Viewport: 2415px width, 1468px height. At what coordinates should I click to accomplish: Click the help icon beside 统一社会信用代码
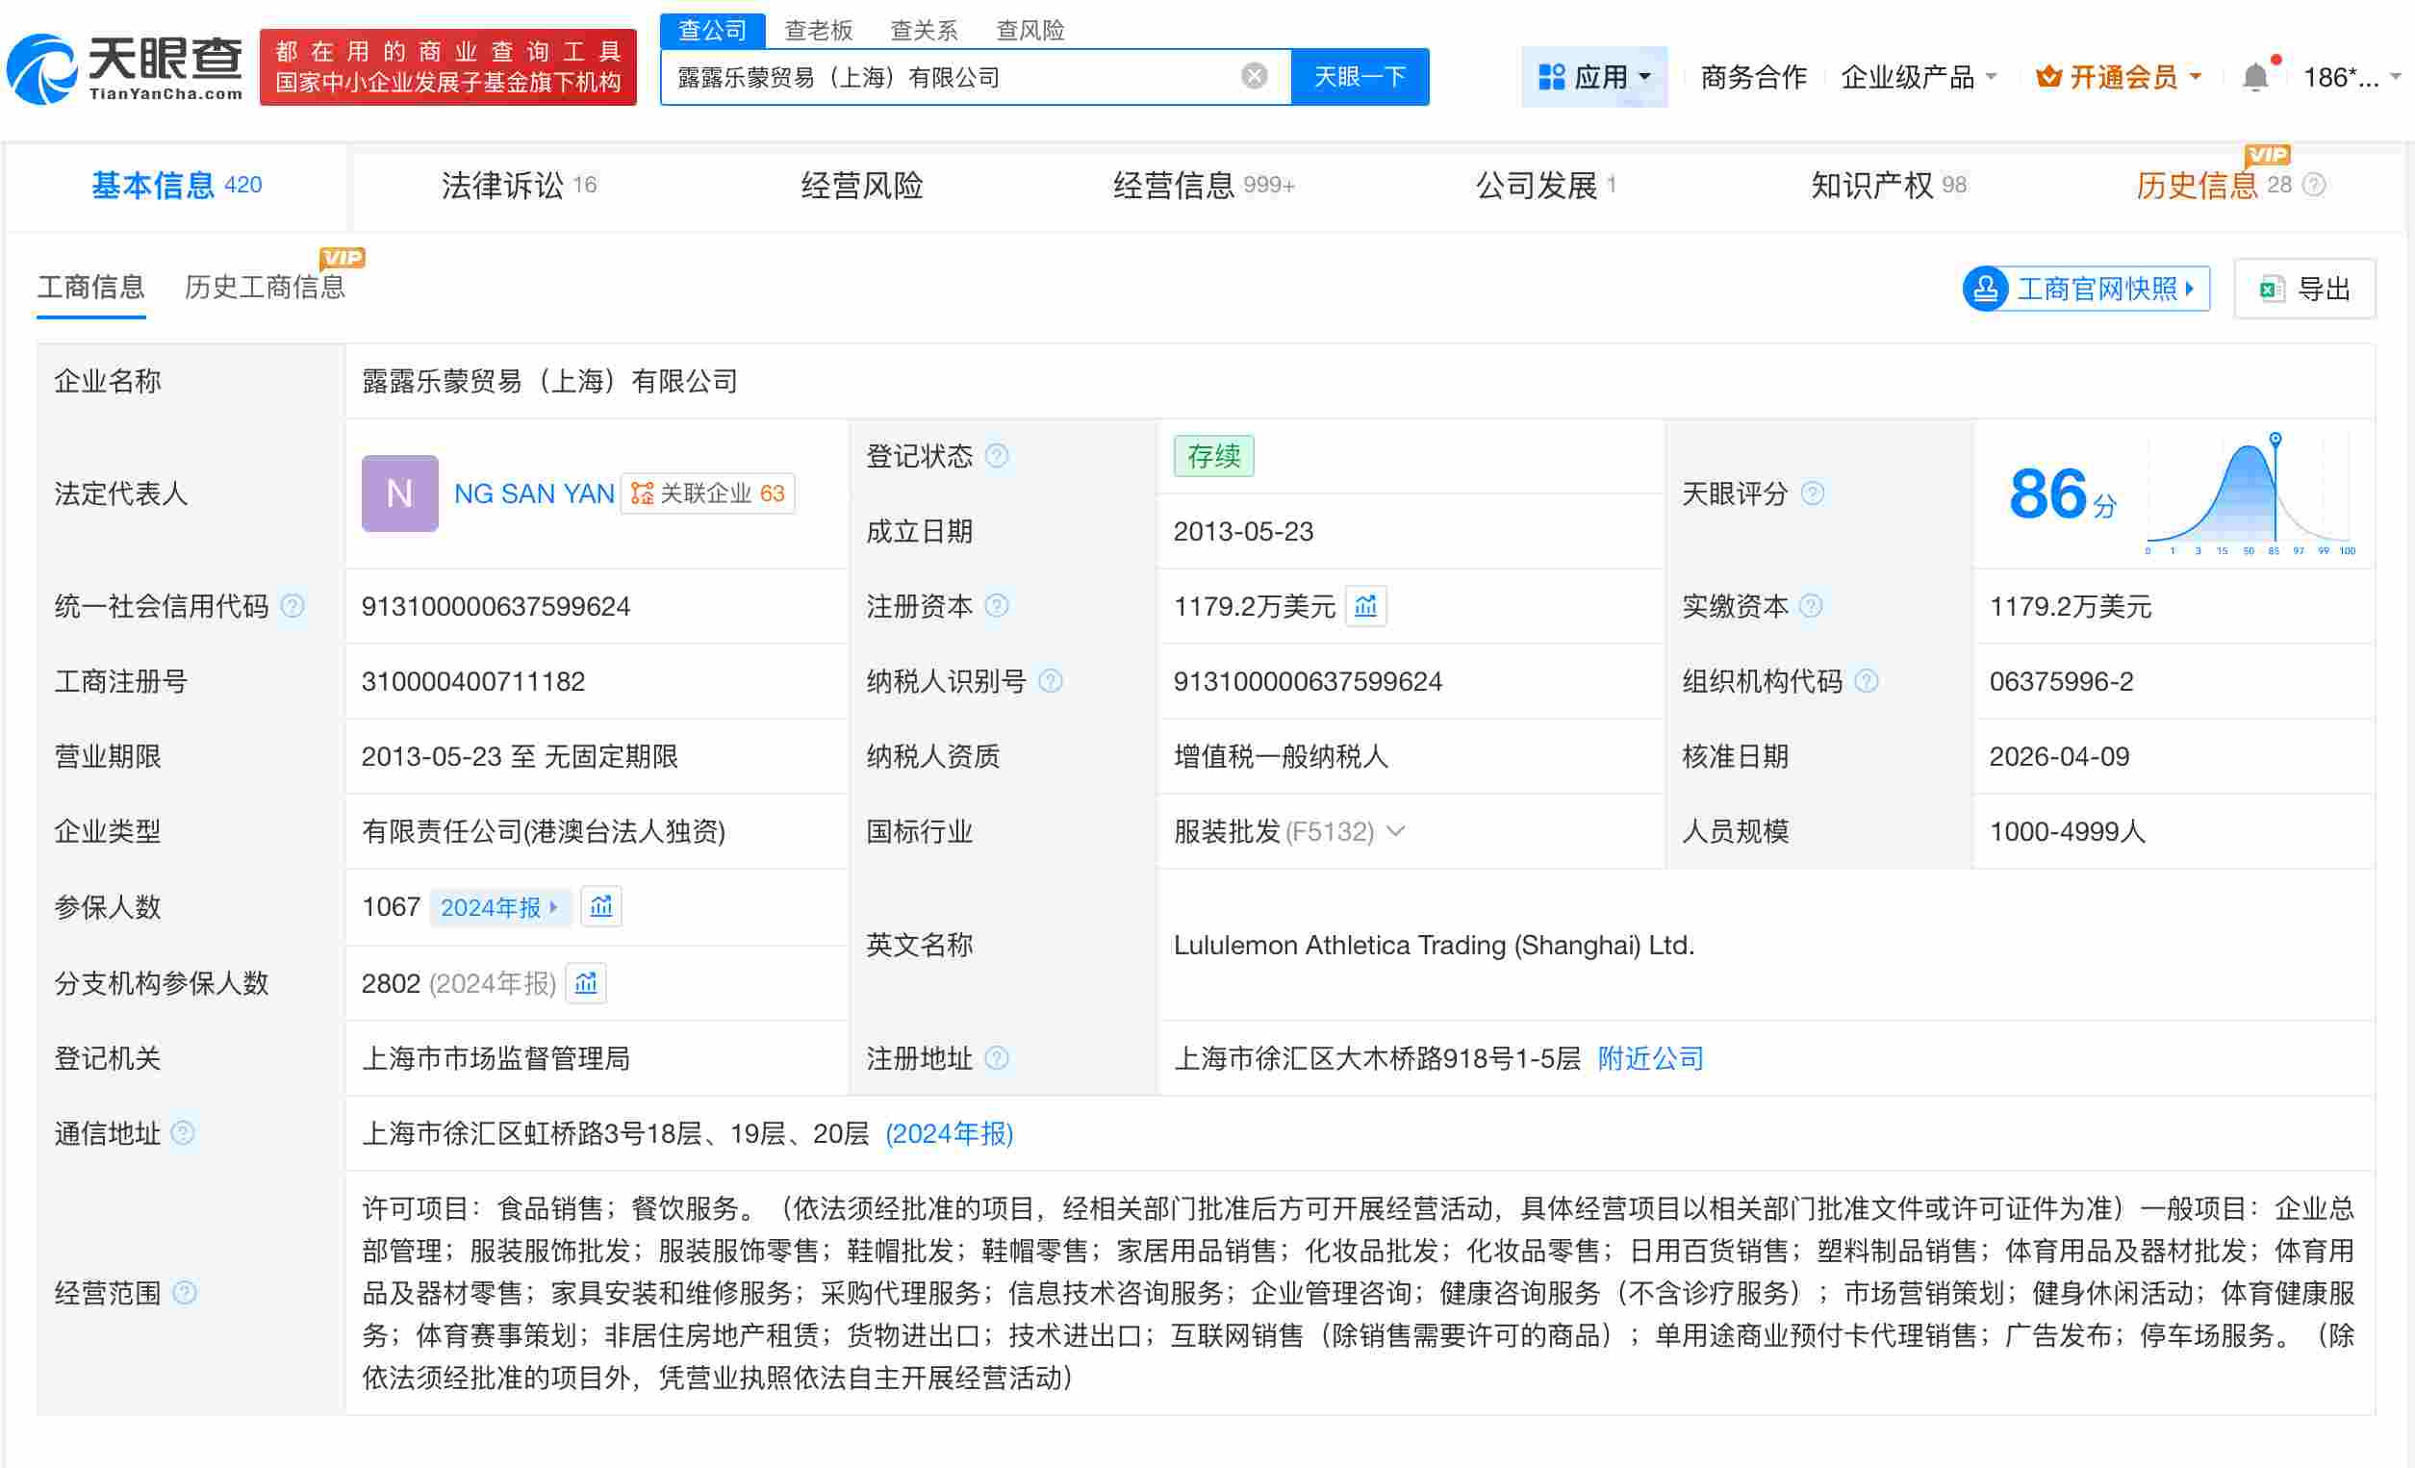(x=292, y=606)
